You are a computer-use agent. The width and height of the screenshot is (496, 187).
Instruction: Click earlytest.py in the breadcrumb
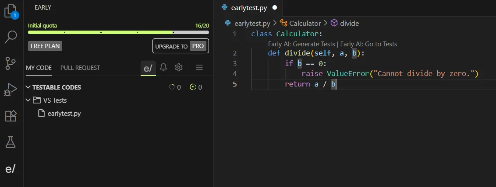tap(252, 23)
